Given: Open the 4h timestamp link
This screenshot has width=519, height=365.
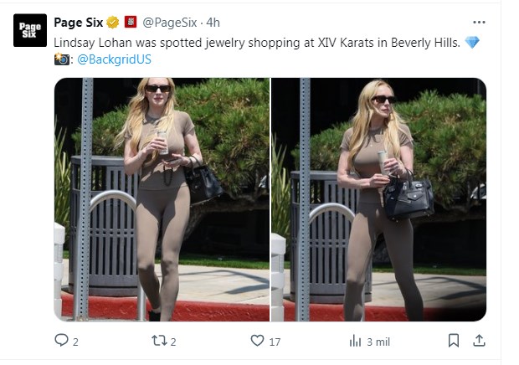Looking at the screenshot, I should (213, 23).
